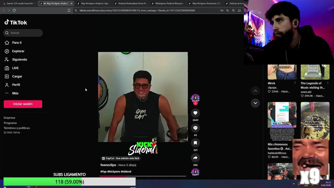Like the video with the heart icon
The image size is (334, 188).
click(195, 113)
